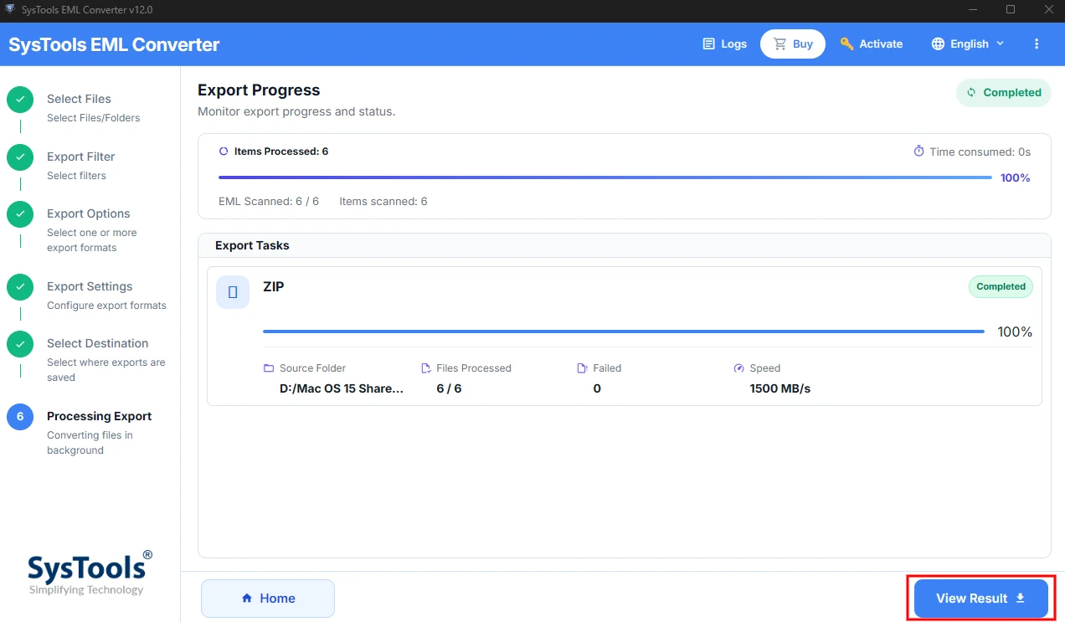The height and width of the screenshot is (622, 1065).
Task: Click the Select Destination step label
Action: click(x=97, y=343)
